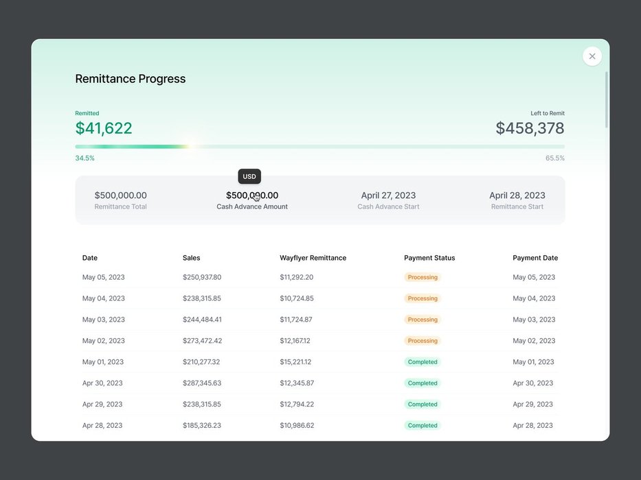Click the Cash Advance Start date April 27, 2023
Screen dimensions: 641x480
coord(388,195)
